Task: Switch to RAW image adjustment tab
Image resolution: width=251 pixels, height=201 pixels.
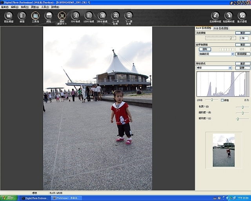Action: 204,28
